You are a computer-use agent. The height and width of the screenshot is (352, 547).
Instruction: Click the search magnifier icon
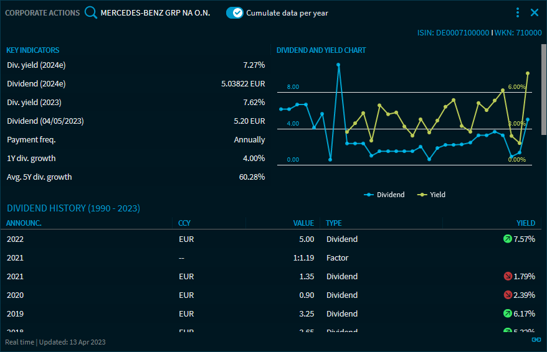tap(91, 12)
